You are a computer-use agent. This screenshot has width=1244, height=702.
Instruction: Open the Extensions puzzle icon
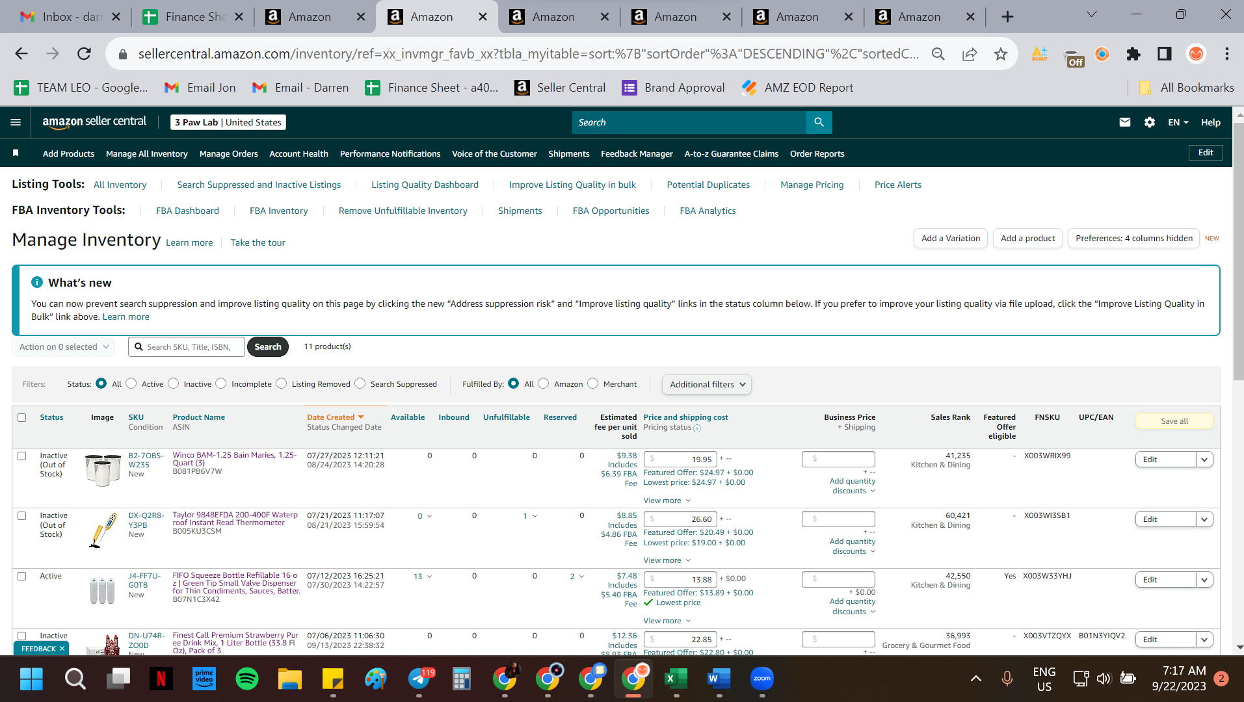click(1133, 54)
